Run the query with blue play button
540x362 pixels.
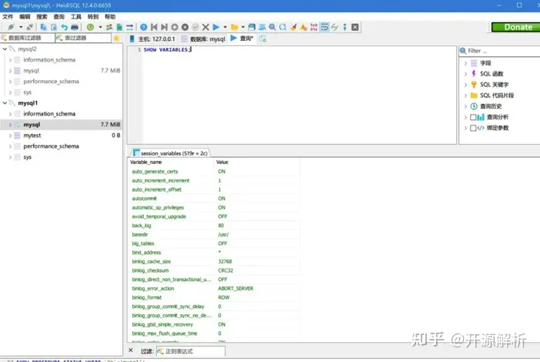[x=216, y=27]
